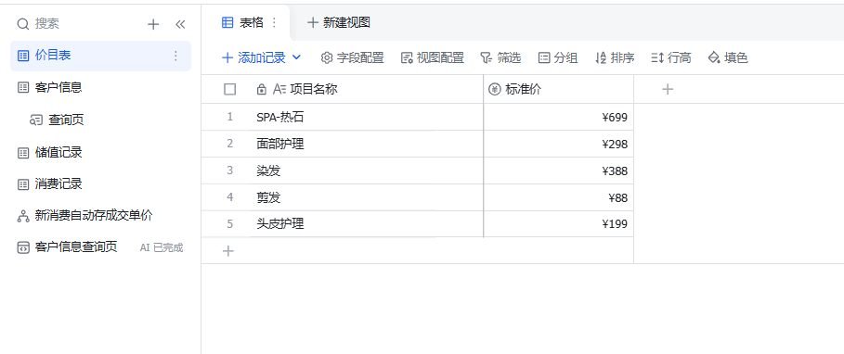The width and height of the screenshot is (844, 354).
Task: Click the 添加记录 button
Action: [253, 58]
